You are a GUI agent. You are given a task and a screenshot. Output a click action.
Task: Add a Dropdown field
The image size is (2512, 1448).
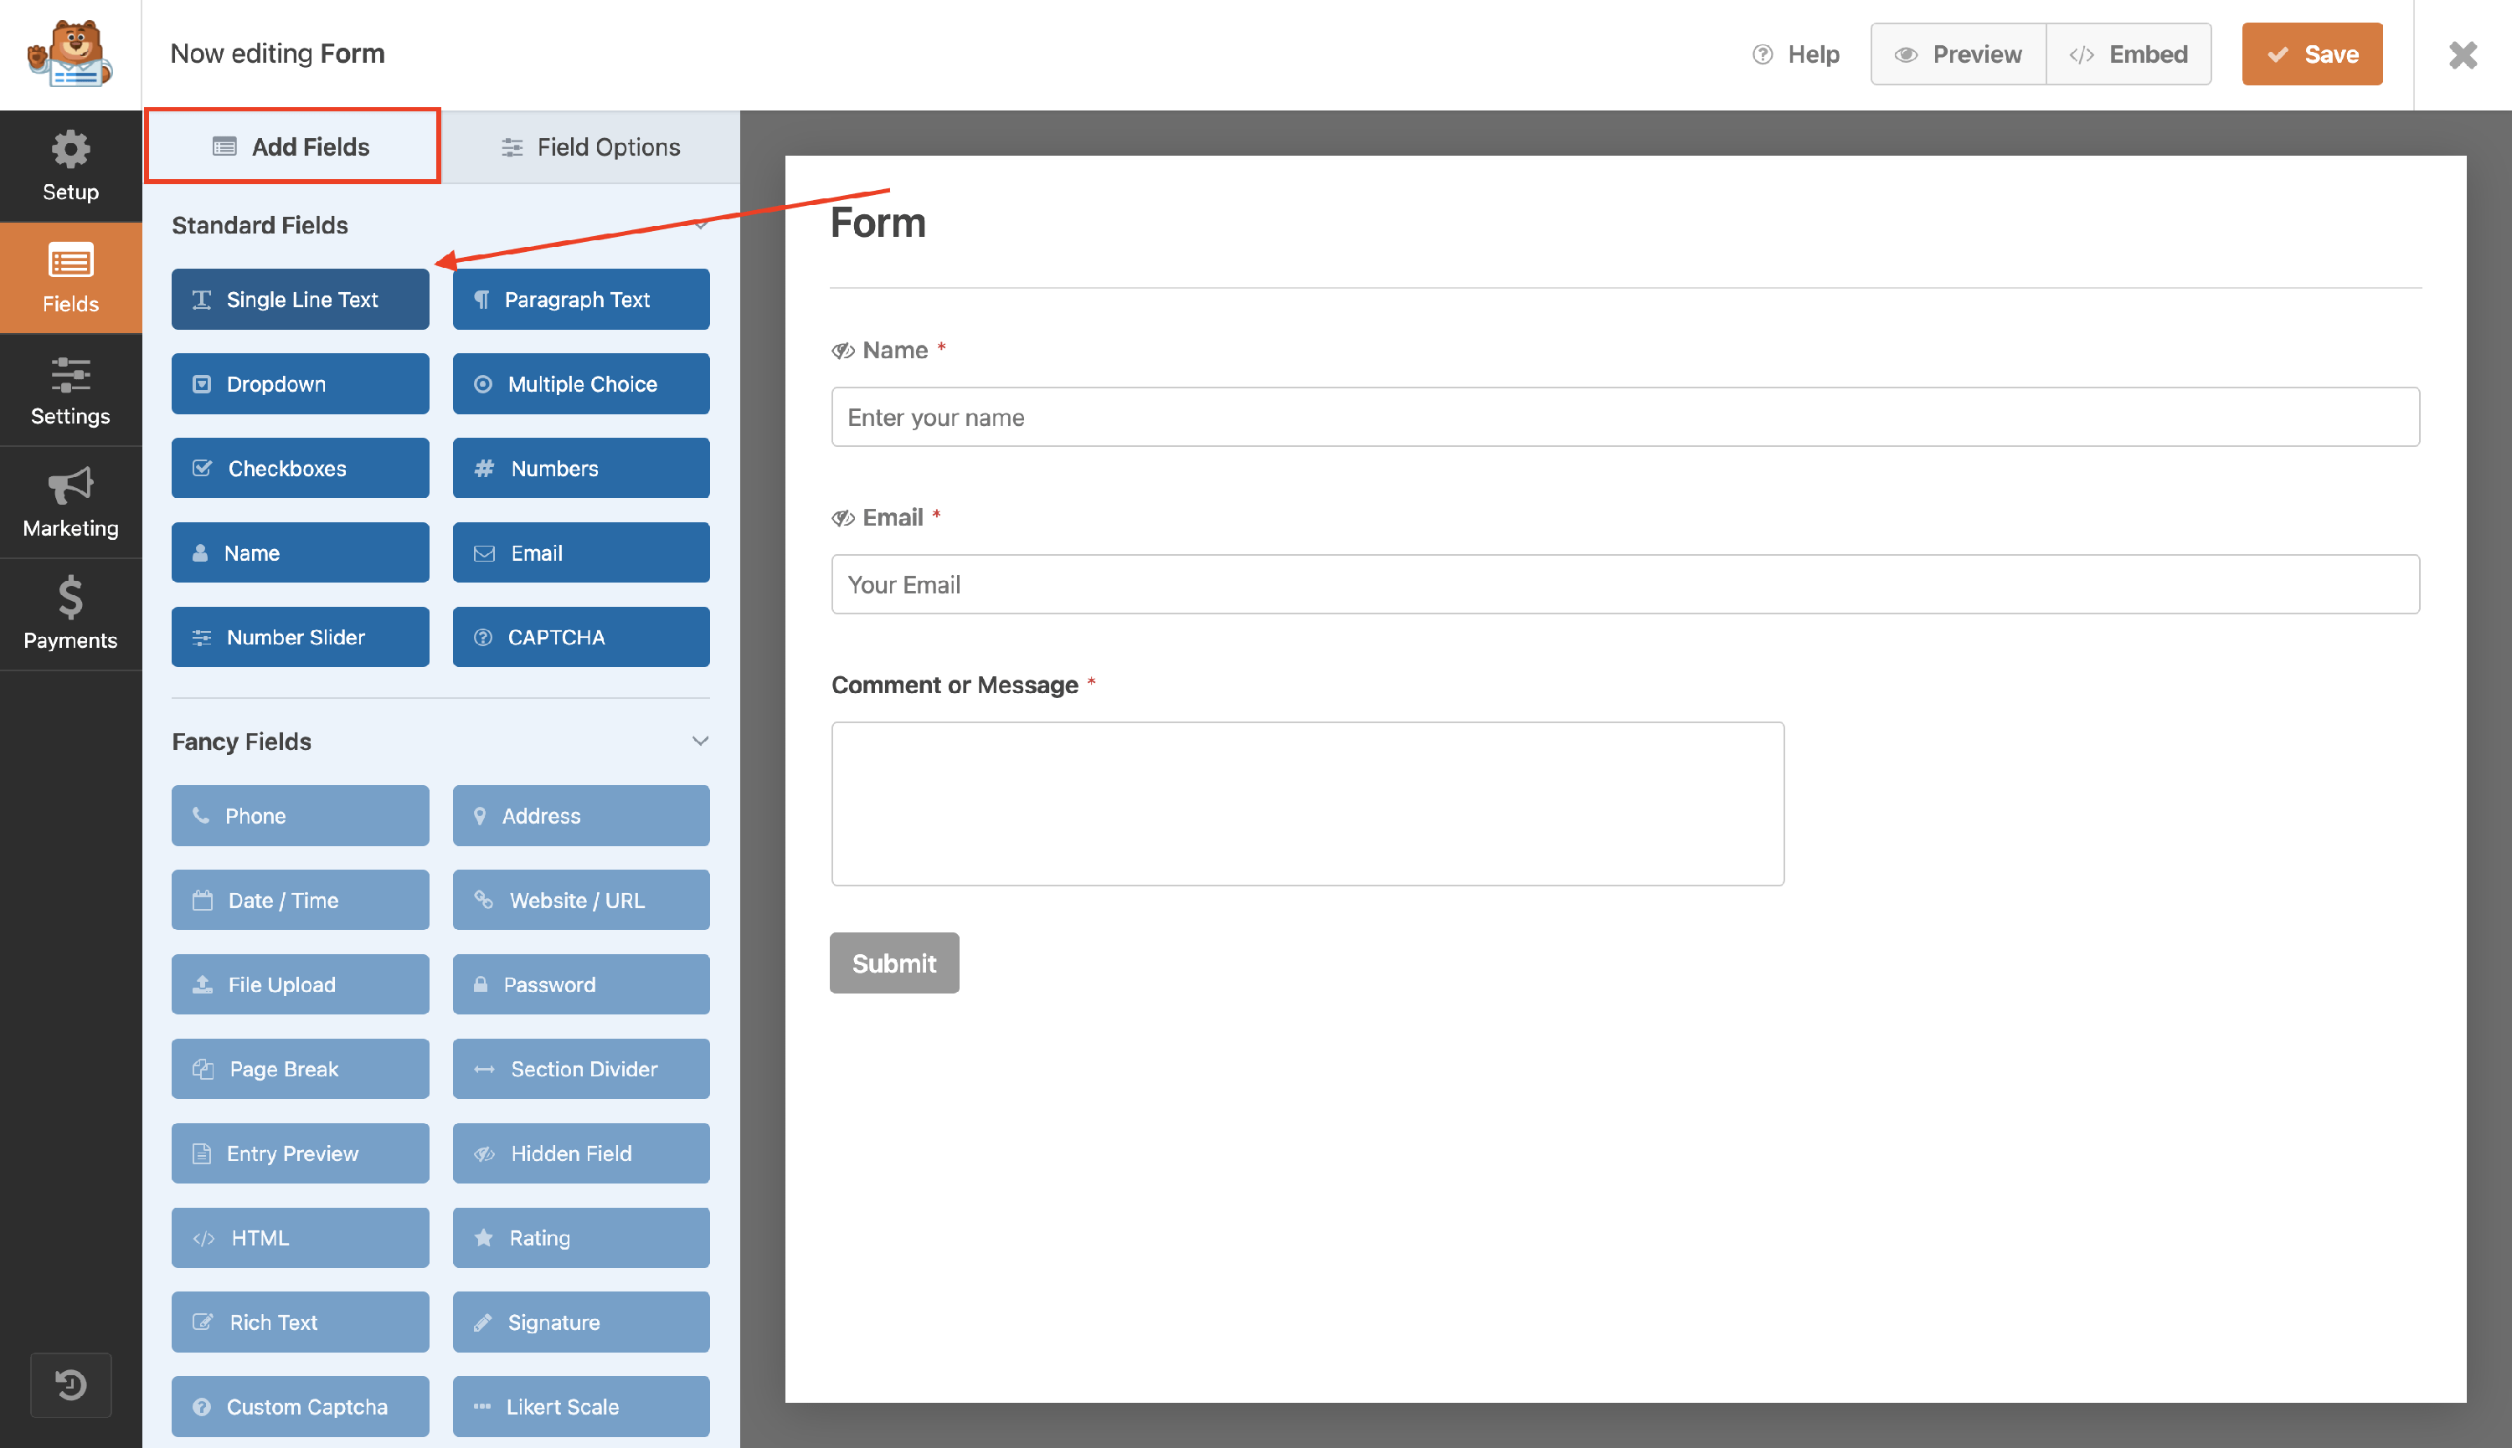click(300, 383)
